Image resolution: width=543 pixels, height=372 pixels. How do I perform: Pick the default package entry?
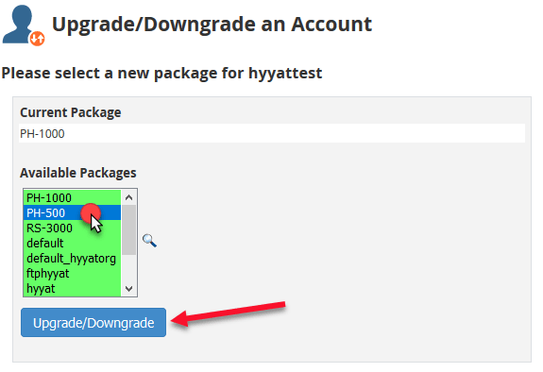(x=73, y=244)
